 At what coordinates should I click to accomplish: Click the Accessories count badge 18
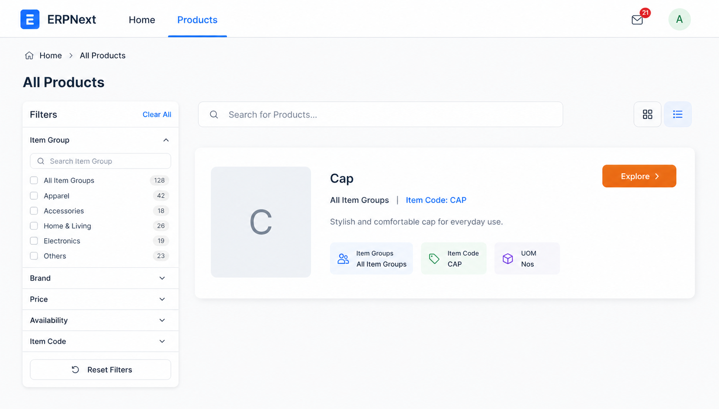click(161, 211)
